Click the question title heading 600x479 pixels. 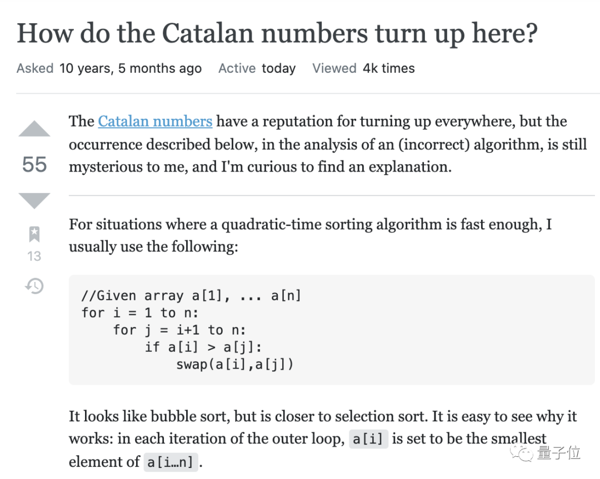point(277,33)
